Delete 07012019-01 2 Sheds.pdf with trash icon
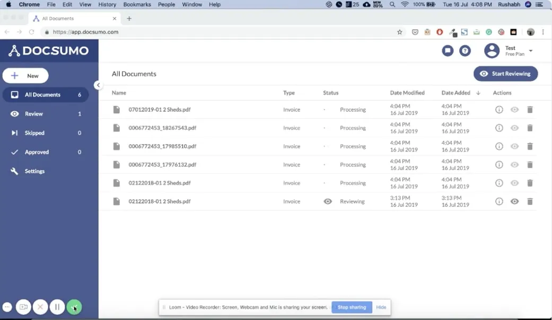Screen dimensions: 552x320 click(x=530, y=110)
